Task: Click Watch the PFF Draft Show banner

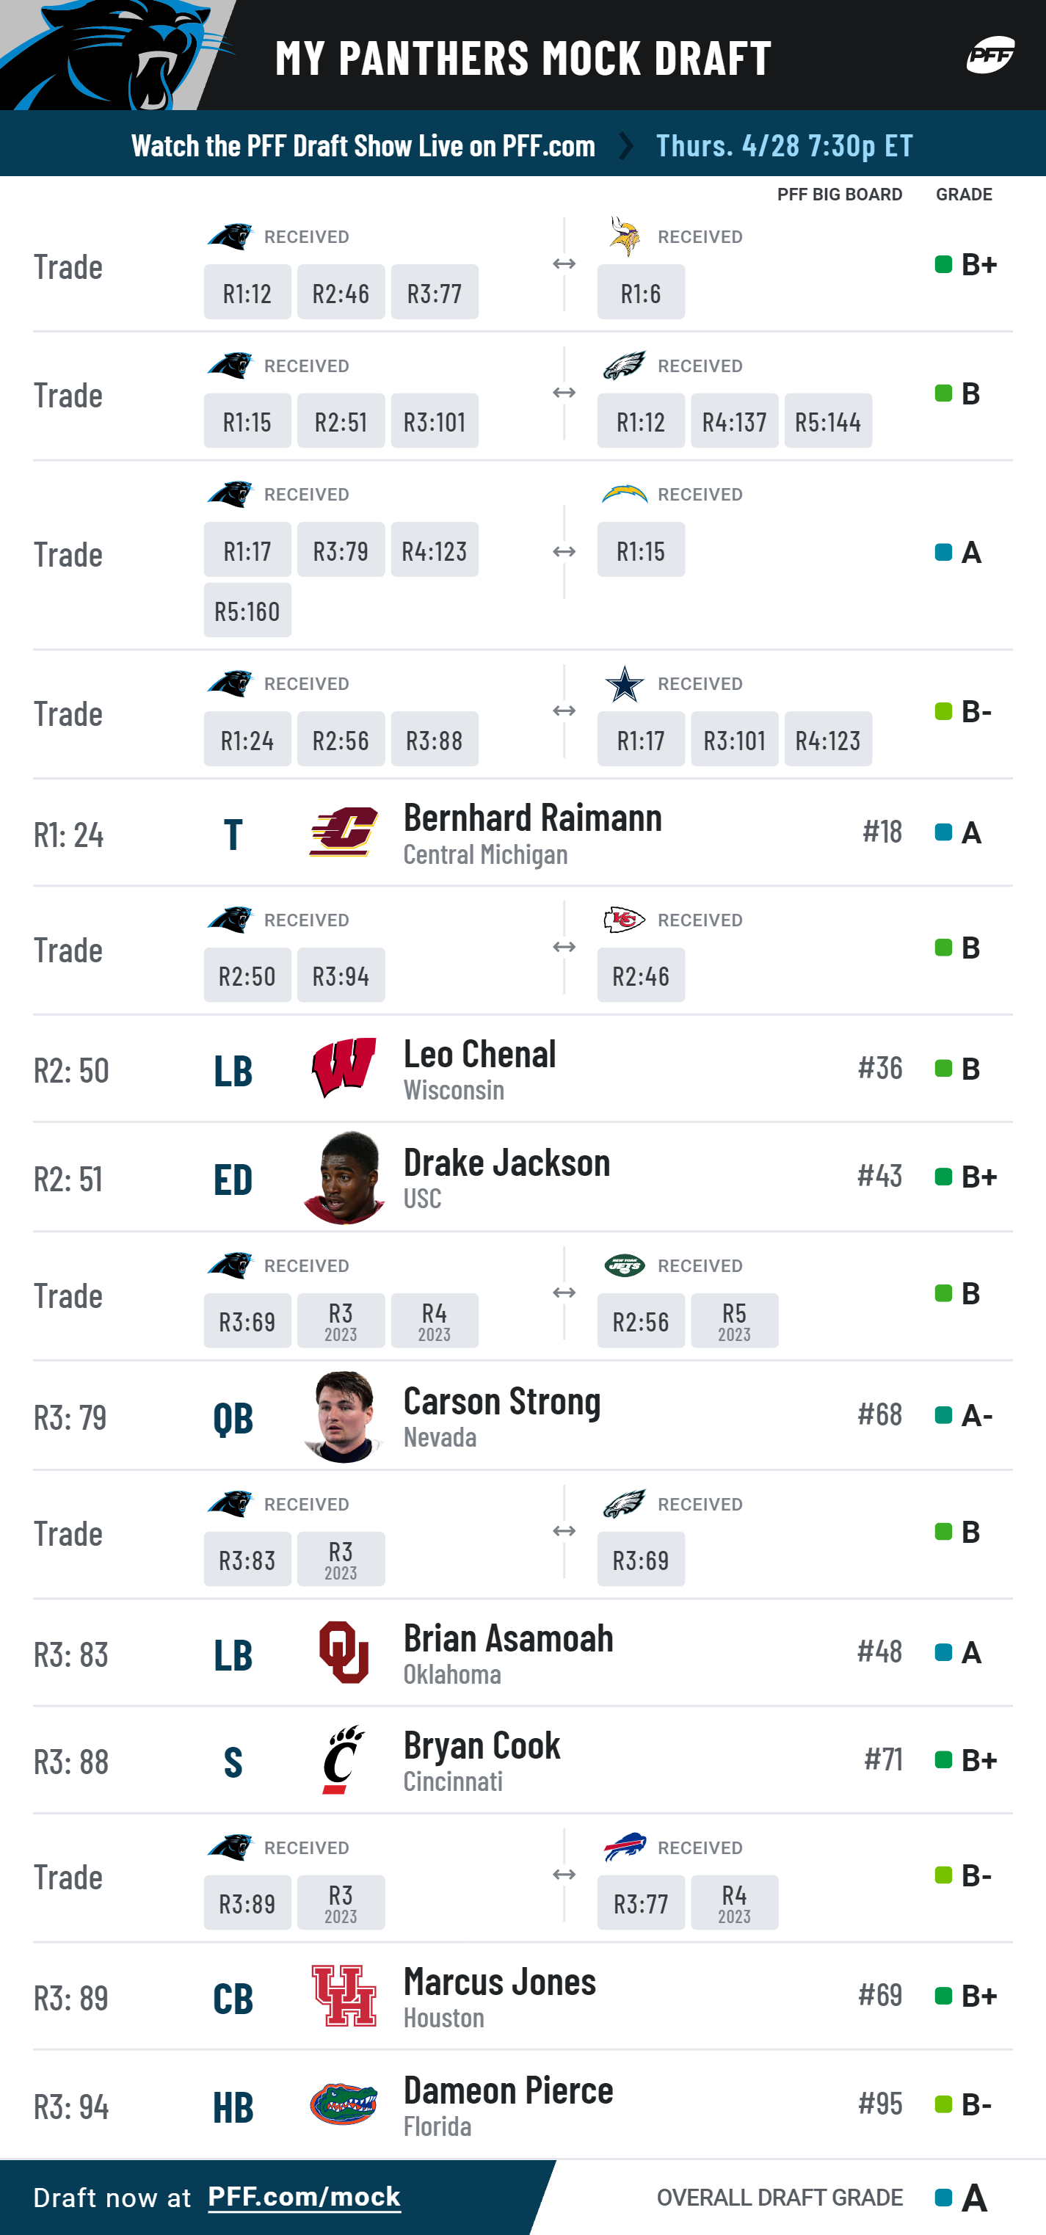Action: point(363,145)
